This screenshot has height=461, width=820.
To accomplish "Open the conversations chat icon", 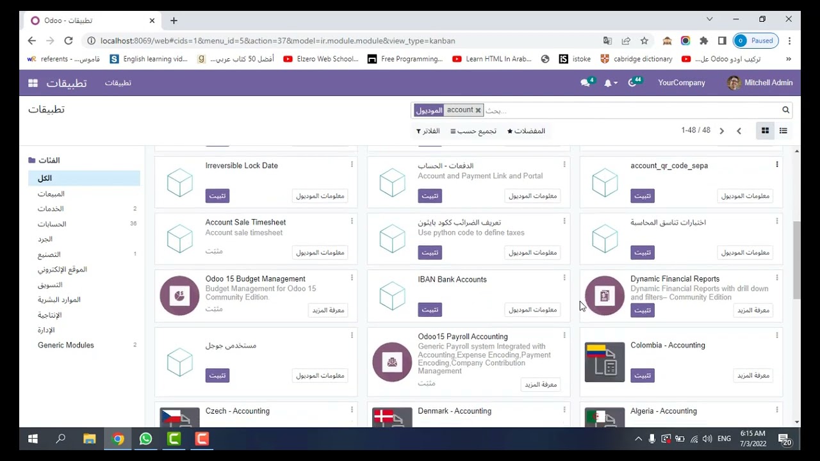I will pyautogui.click(x=586, y=83).
